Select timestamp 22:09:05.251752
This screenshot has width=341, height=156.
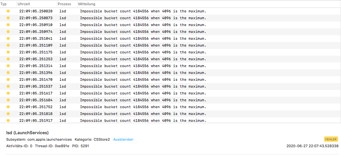pos(36,107)
